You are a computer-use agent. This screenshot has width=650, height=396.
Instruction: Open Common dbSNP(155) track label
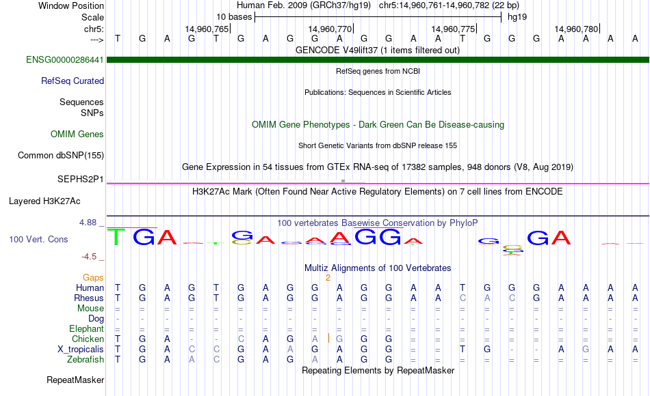point(60,156)
